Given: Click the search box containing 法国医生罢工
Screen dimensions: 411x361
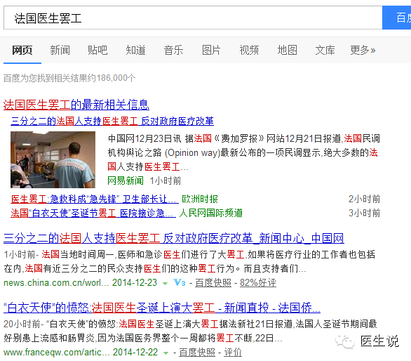Looking at the screenshot, I should point(193,18).
